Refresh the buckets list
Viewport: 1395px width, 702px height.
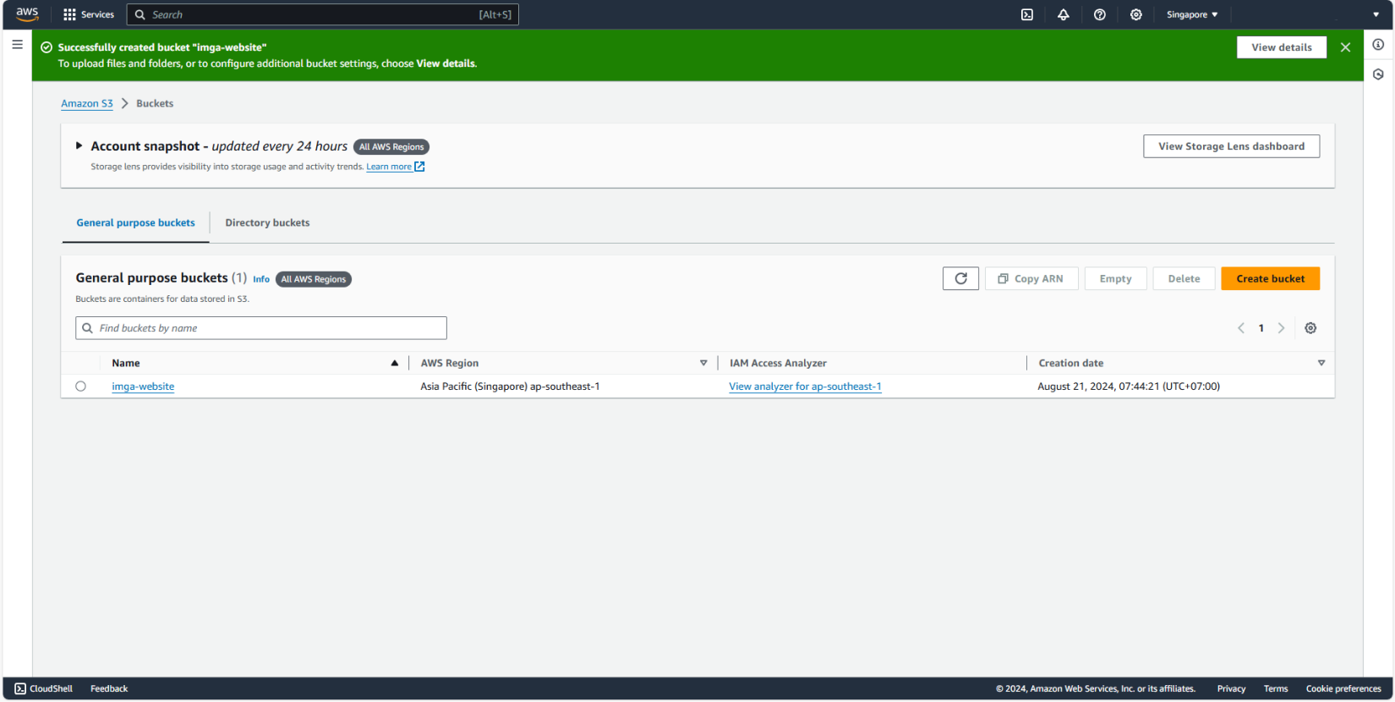[x=960, y=278]
